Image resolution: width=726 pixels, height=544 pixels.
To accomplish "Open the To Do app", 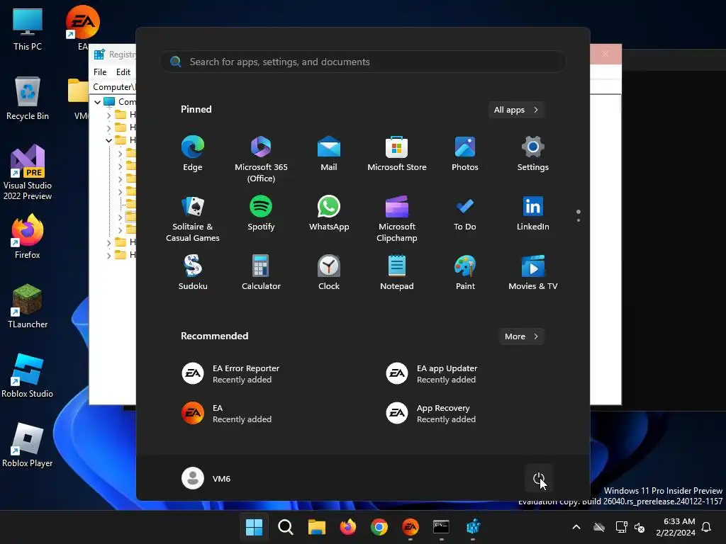I will point(465,213).
